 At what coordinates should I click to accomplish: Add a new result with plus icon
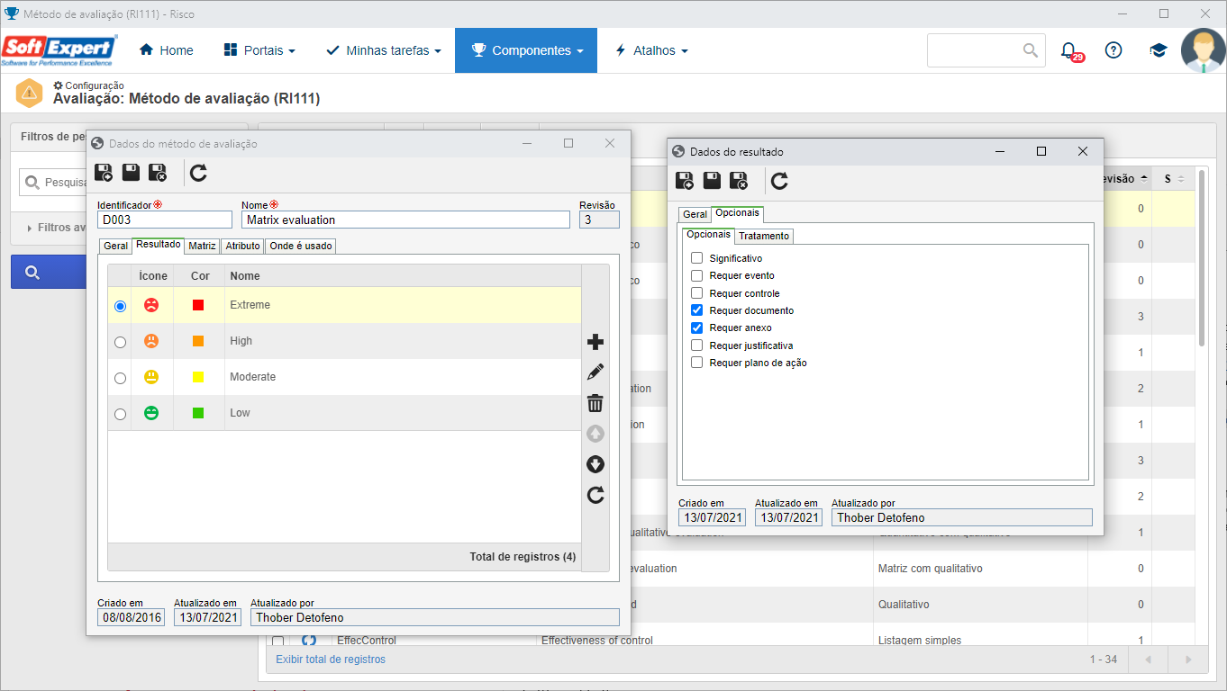tap(595, 342)
